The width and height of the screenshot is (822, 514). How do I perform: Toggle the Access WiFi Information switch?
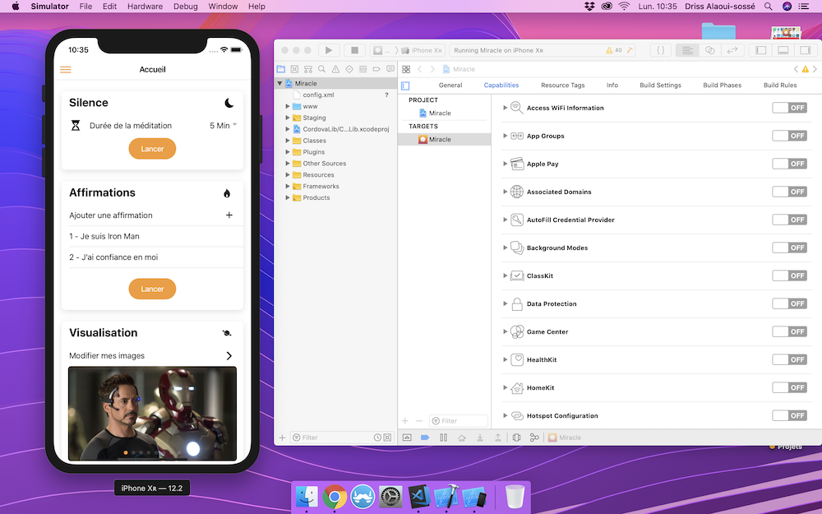pyautogui.click(x=789, y=108)
